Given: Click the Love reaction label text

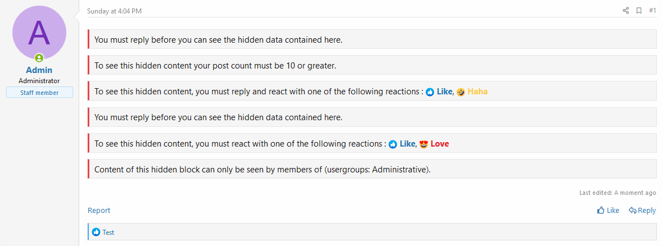Looking at the screenshot, I should (440, 144).
